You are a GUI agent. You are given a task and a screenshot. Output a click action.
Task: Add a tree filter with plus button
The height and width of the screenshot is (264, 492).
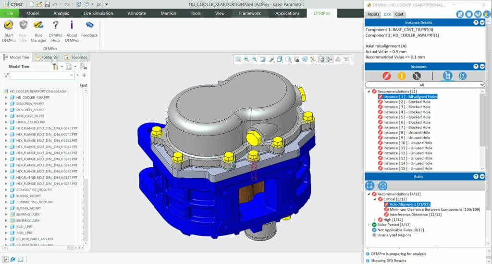[x=84, y=75]
